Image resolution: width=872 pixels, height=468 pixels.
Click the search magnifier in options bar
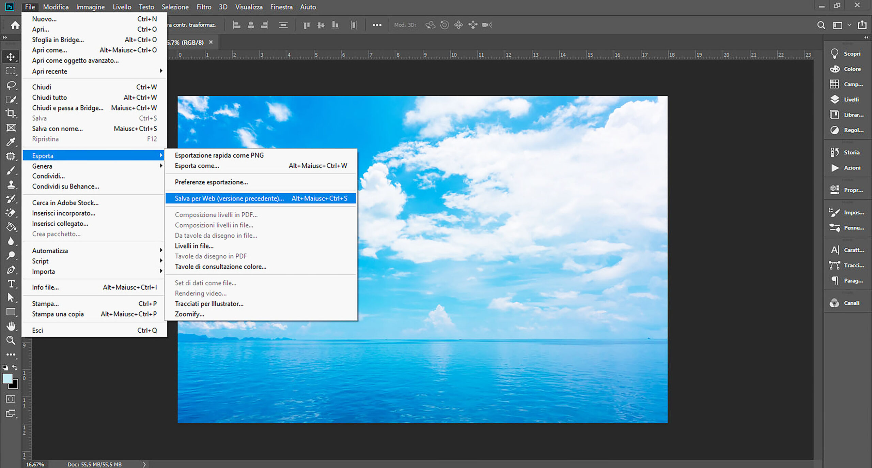coord(821,25)
